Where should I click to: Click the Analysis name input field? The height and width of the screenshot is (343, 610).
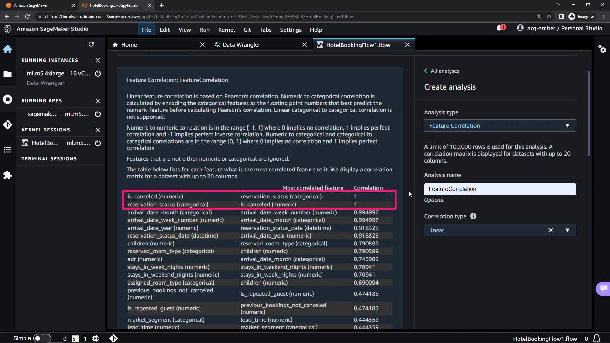pos(500,189)
